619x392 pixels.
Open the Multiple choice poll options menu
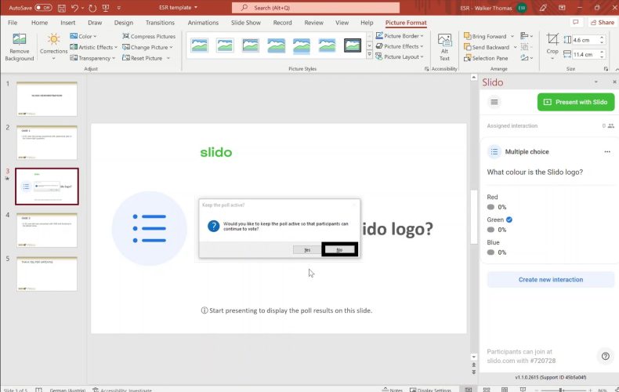606,152
